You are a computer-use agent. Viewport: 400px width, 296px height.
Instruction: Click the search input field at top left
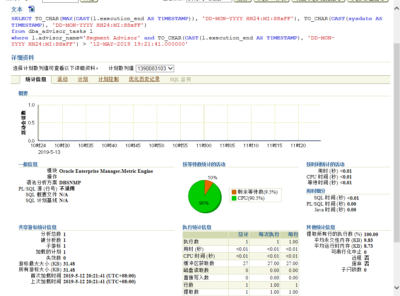(60, 1)
